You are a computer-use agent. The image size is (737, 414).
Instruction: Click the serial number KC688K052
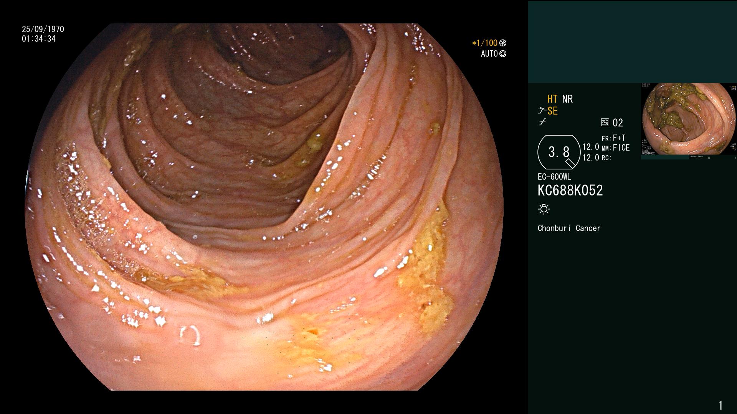point(570,191)
